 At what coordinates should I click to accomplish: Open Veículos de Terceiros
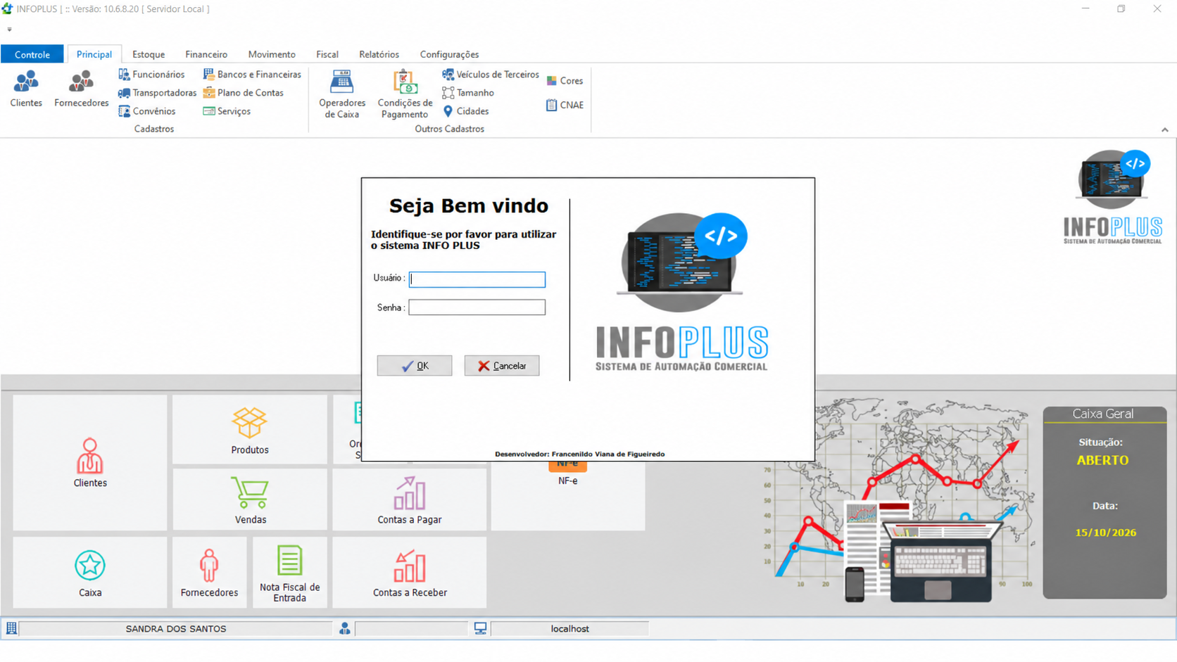(491, 74)
